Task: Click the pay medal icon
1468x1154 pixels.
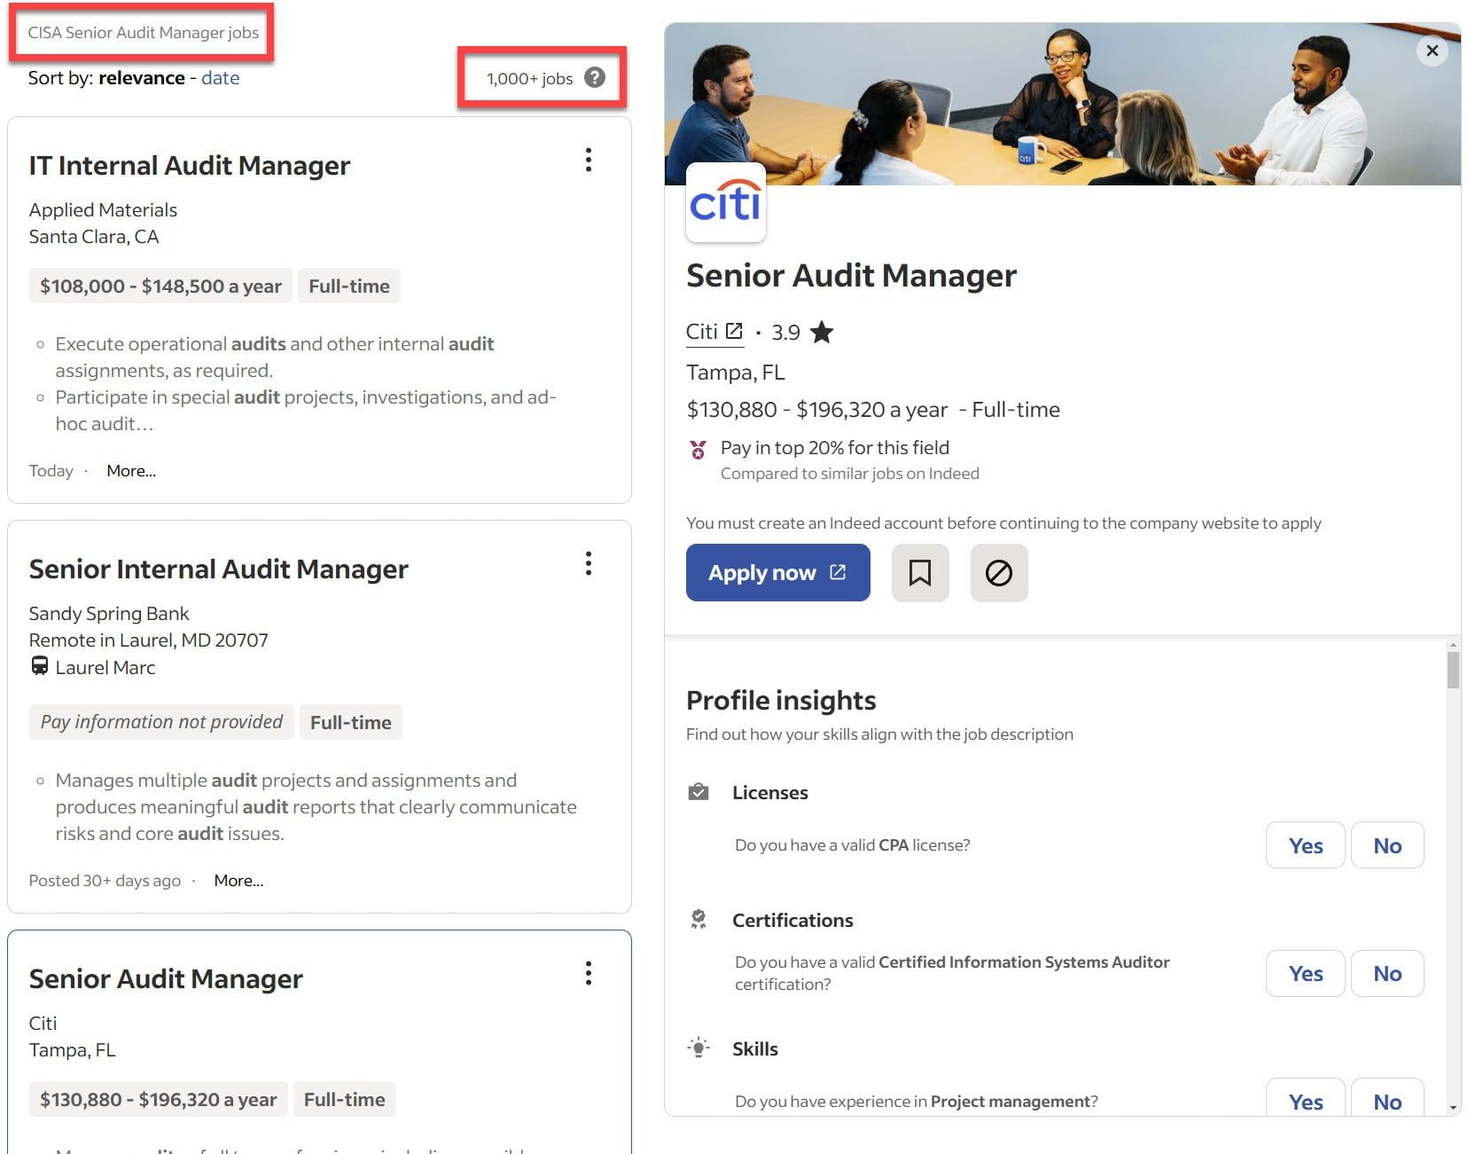Action: (x=699, y=450)
